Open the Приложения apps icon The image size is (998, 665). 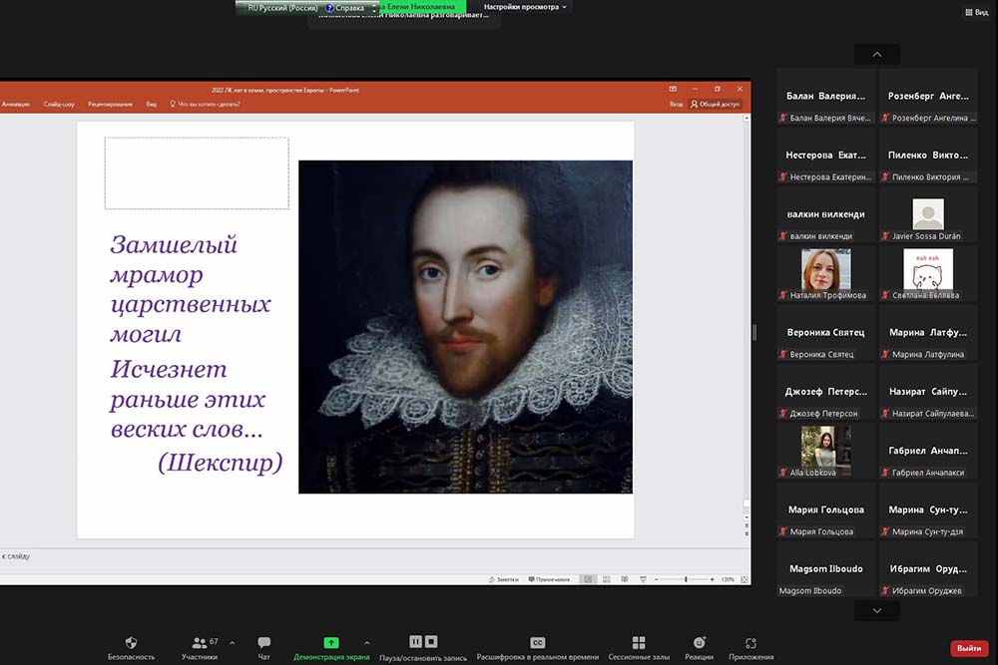750,643
